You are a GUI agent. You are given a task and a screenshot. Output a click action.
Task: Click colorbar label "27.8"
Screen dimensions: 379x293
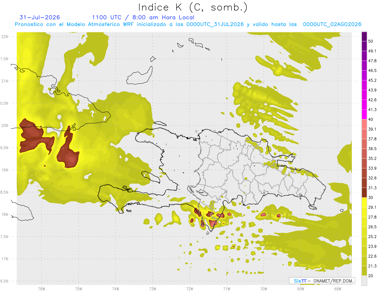tap(372, 217)
